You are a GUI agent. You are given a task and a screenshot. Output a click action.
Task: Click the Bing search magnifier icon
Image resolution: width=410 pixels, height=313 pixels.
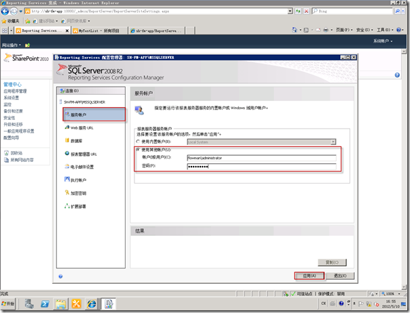398,12
